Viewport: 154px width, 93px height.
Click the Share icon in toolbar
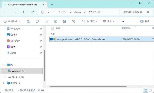(x=65, y=21)
